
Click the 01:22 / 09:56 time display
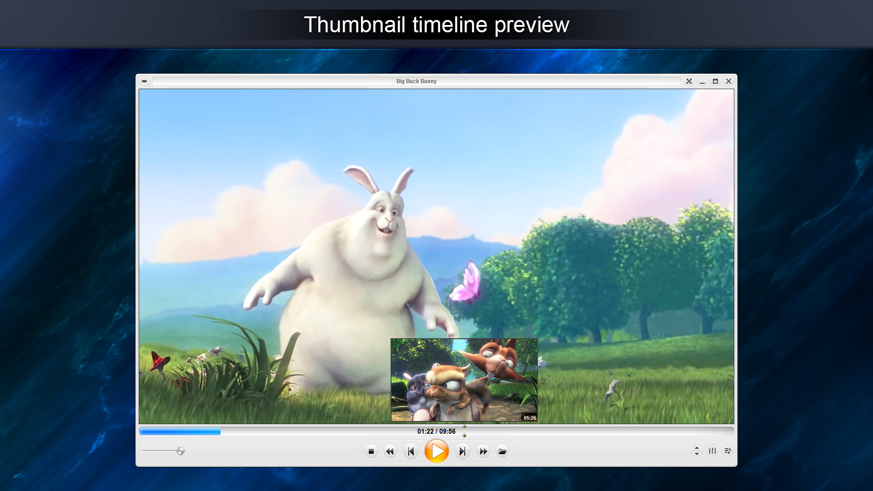coord(436,431)
